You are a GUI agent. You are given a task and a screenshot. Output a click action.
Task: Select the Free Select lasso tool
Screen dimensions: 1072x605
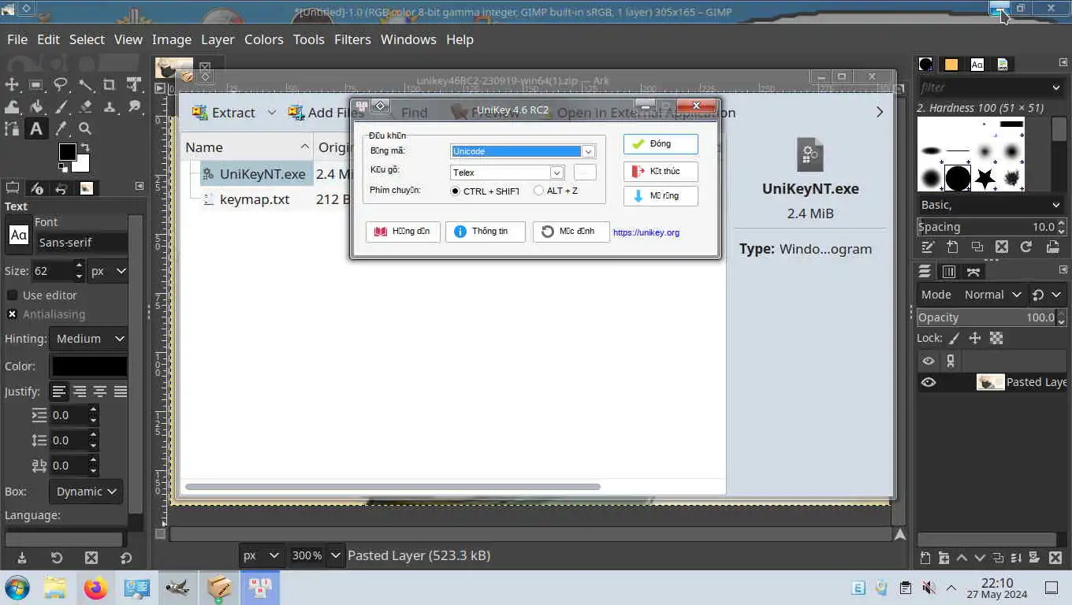[61, 84]
